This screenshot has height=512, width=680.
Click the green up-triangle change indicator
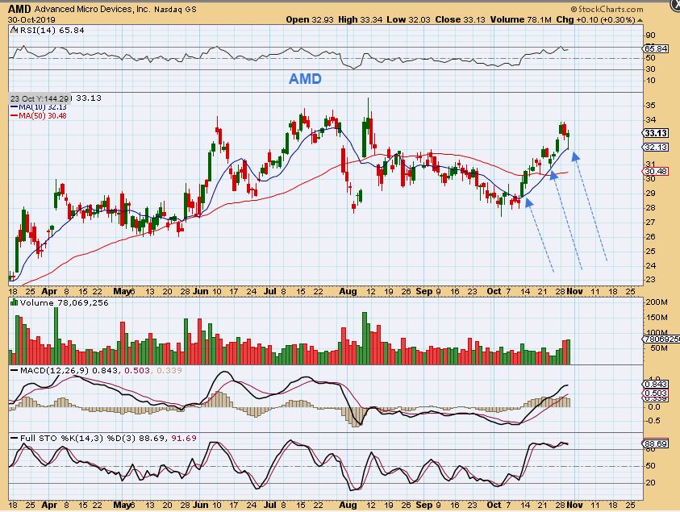[640, 20]
